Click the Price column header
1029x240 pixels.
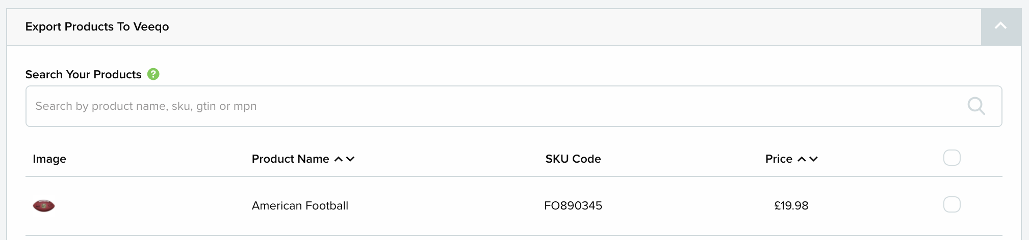779,159
